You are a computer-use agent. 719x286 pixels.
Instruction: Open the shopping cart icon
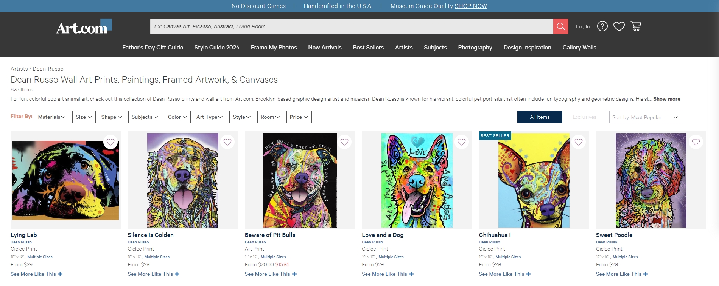(636, 26)
